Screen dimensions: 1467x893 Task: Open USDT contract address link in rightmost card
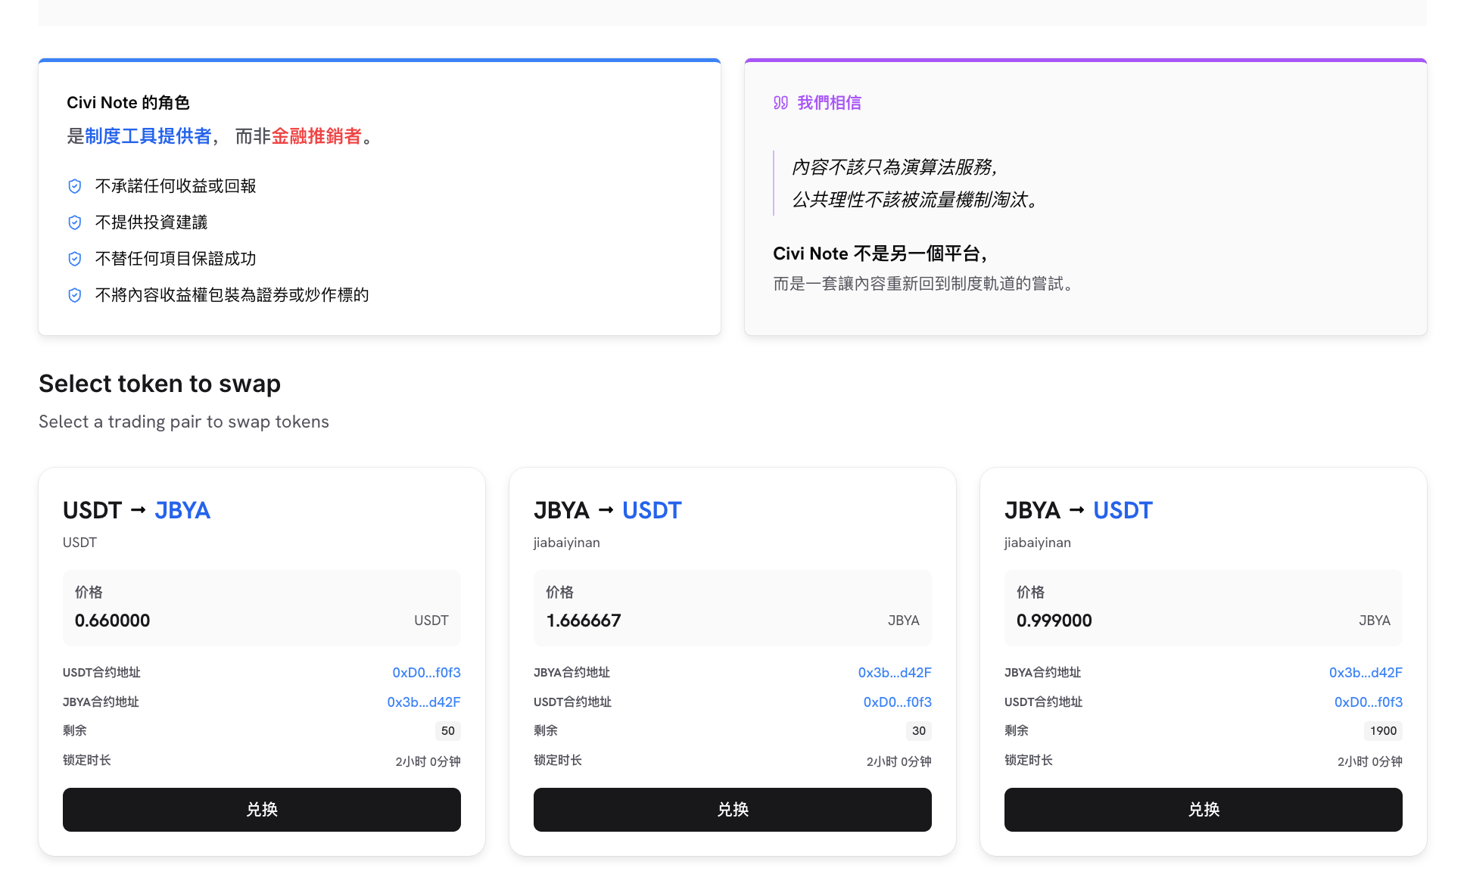click(x=1368, y=702)
